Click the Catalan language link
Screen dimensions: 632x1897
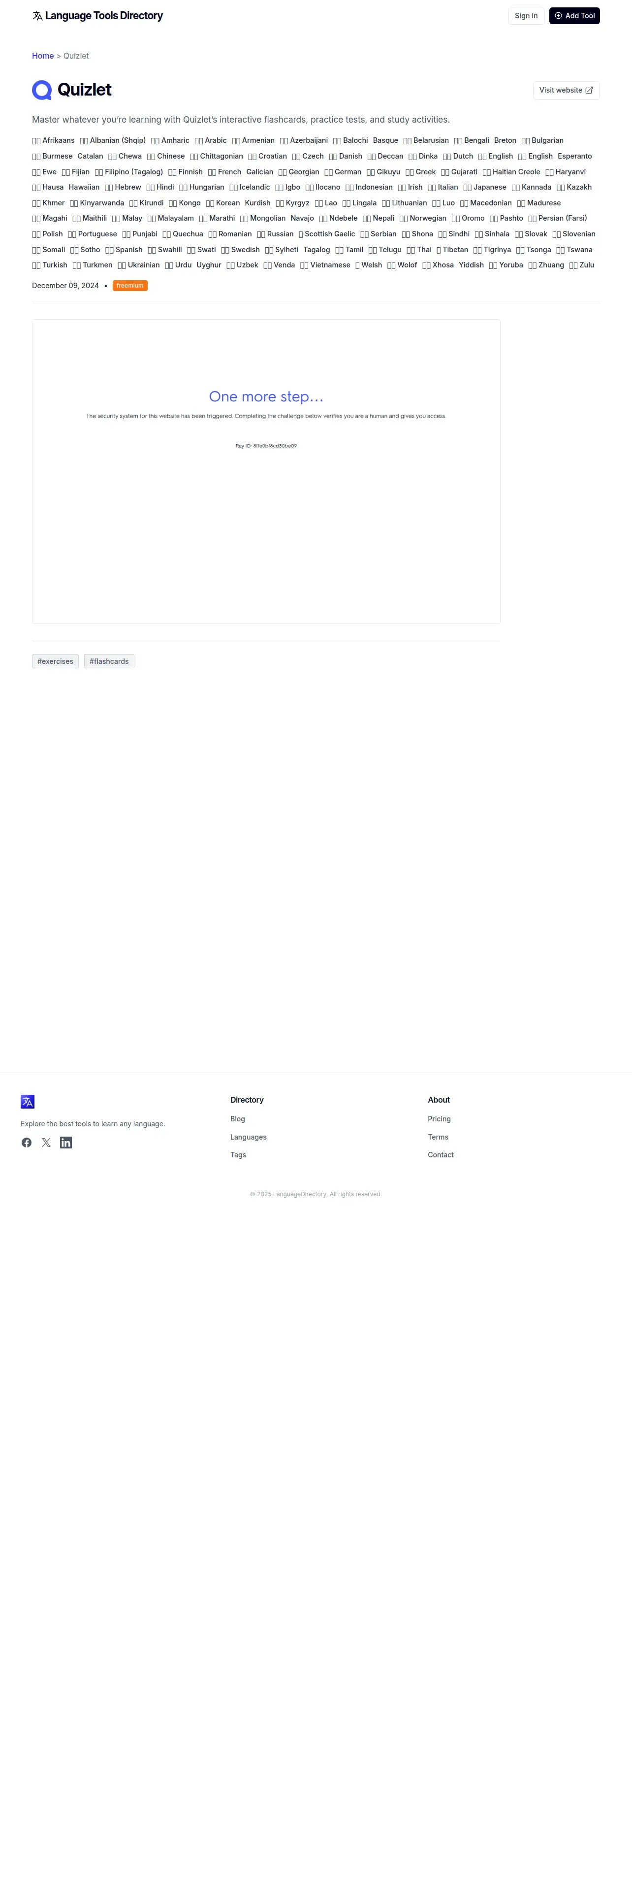[91, 156]
